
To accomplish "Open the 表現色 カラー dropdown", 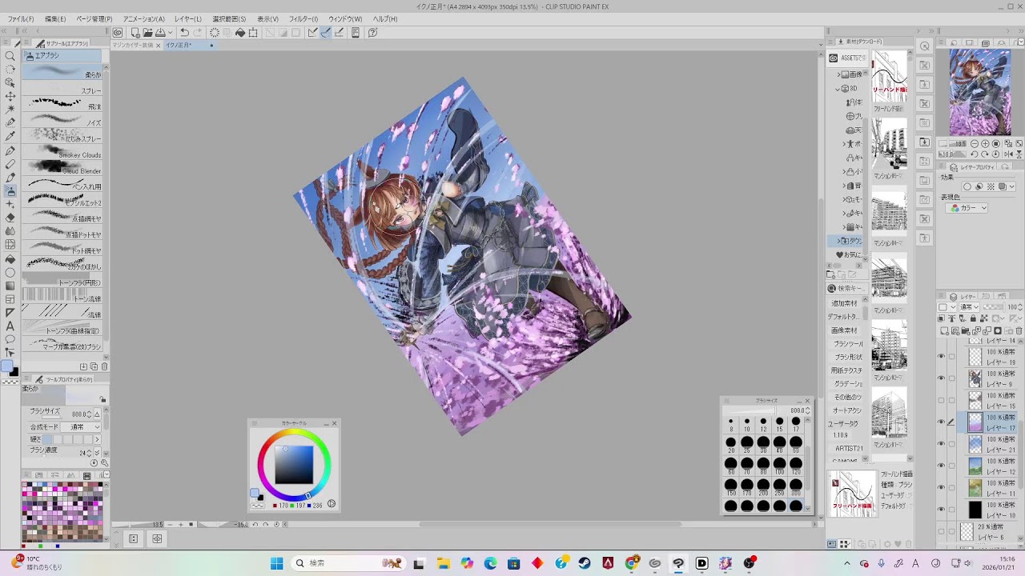I will tap(967, 208).
